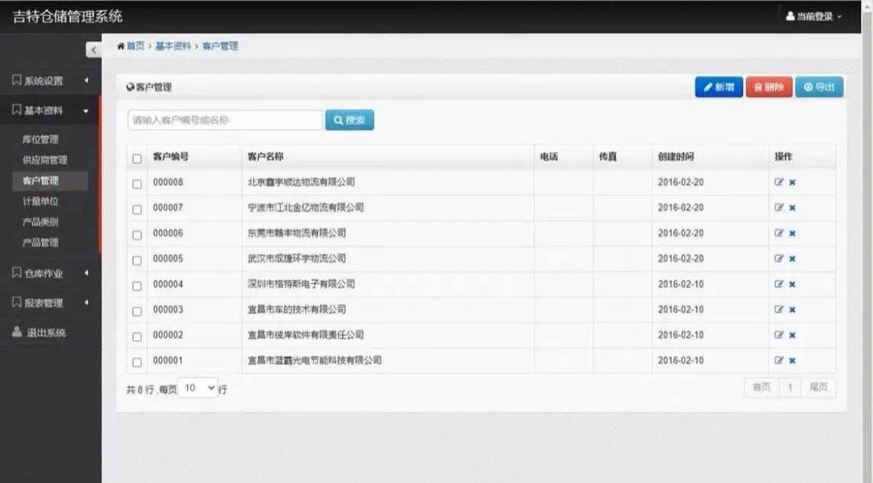
Task: Run a search with the 搜索 button
Action: click(349, 120)
